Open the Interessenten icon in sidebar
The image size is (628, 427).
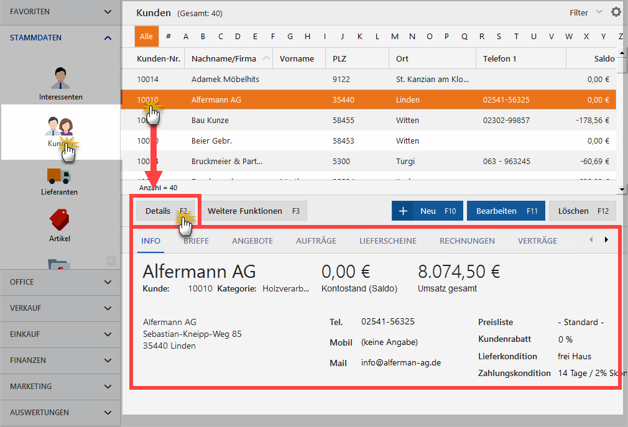click(x=60, y=78)
